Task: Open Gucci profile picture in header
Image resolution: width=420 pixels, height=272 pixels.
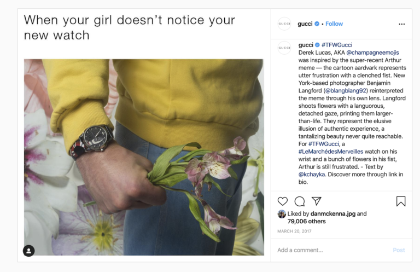Action: coord(284,24)
